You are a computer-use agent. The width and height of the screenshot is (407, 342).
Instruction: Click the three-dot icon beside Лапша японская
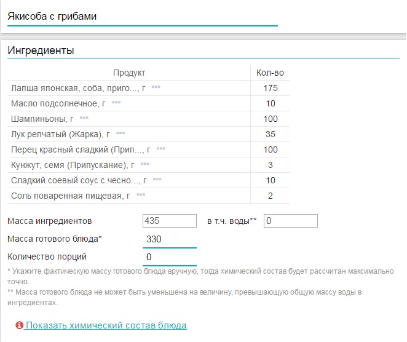pyautogui.click(x=156, y=88)
